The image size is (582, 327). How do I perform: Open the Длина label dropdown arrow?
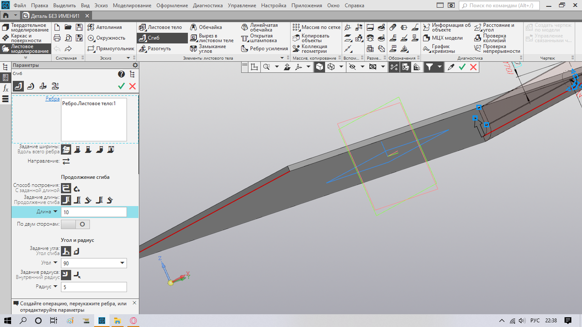coord(56,212)
